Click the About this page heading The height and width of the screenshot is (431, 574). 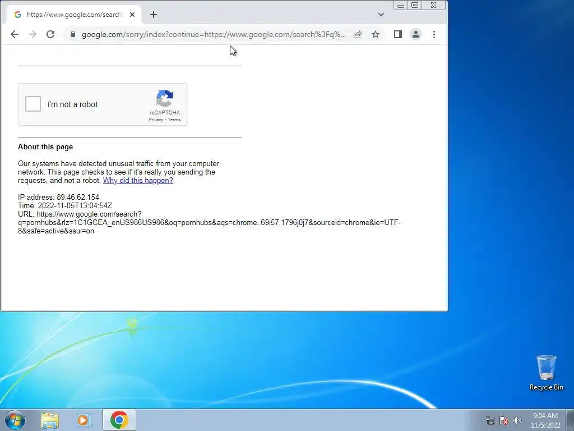45,147
